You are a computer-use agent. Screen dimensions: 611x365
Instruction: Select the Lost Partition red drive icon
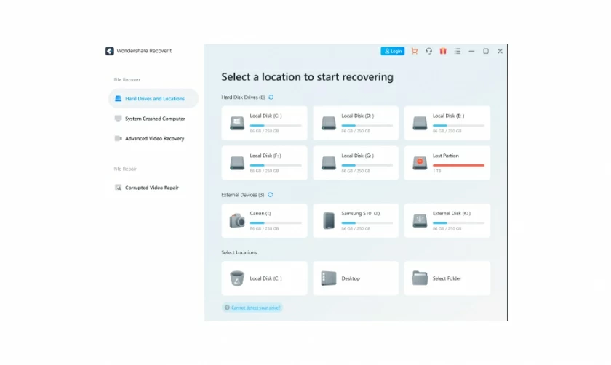(x=420, y=163)
